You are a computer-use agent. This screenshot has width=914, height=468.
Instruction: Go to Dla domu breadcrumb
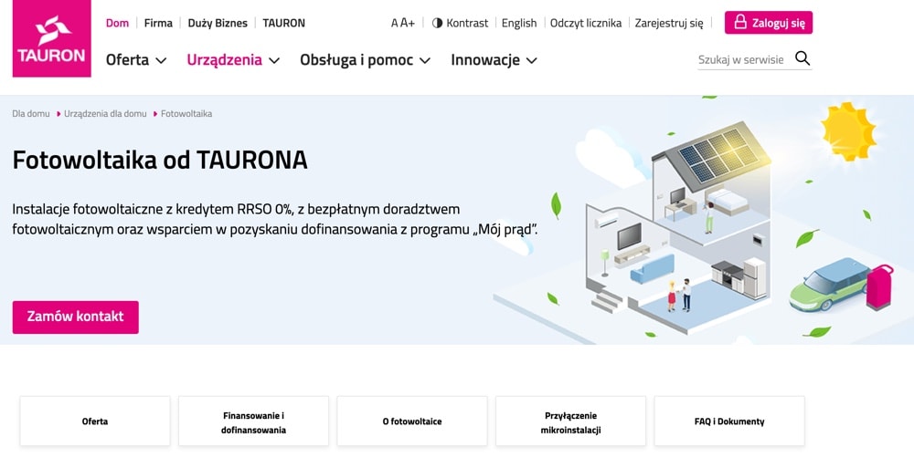tap(31, 113)
